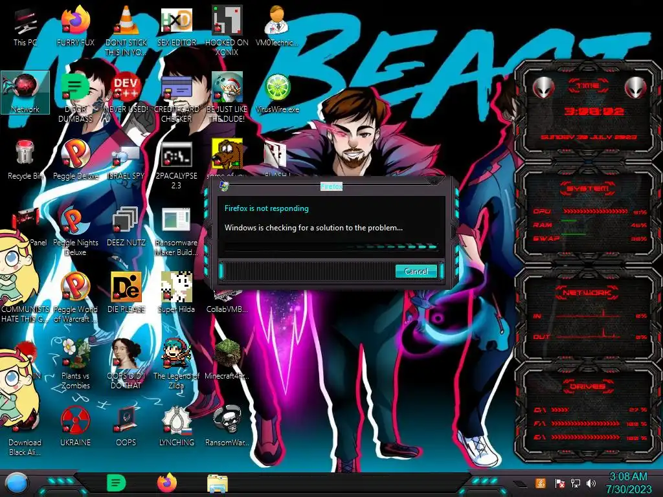Click the NETWORK gadget IN graph
Screen dimensions: 663x497
click(588, 315)
